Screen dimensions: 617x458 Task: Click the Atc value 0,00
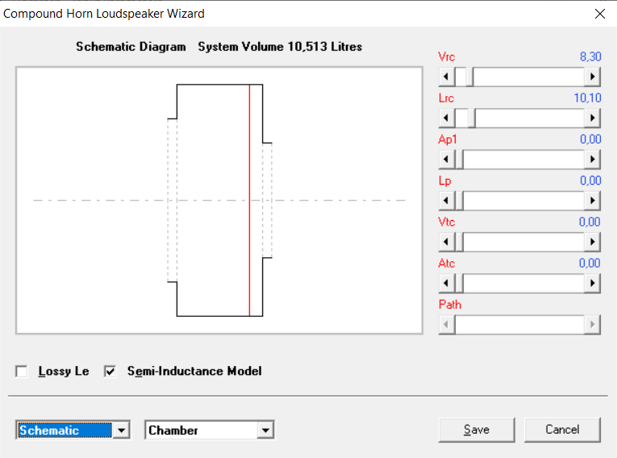(590, 263)
